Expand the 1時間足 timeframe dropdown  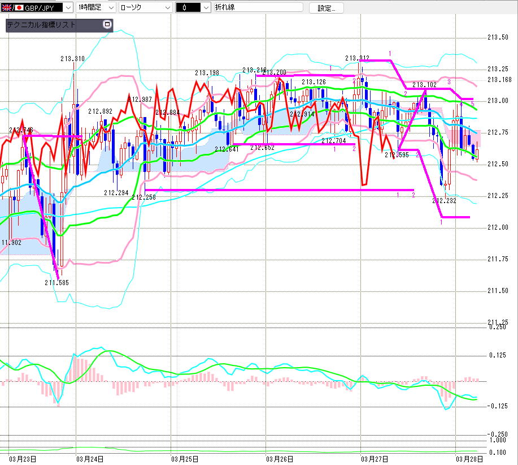pos(111,7)
